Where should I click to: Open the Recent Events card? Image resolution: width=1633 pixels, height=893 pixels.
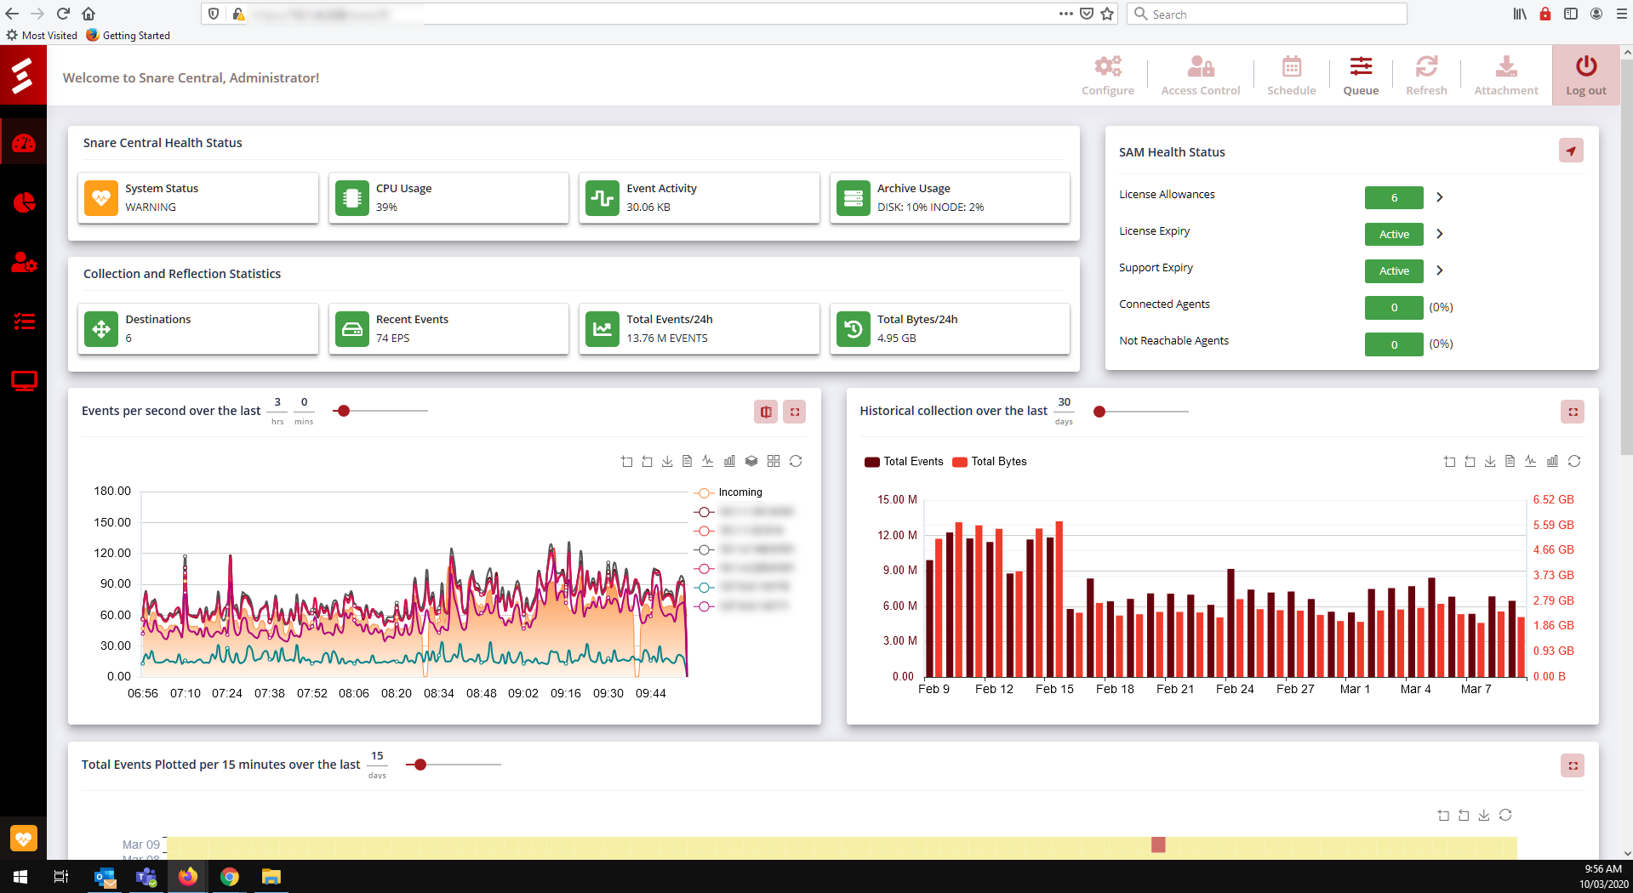click(x=448, y=329)
